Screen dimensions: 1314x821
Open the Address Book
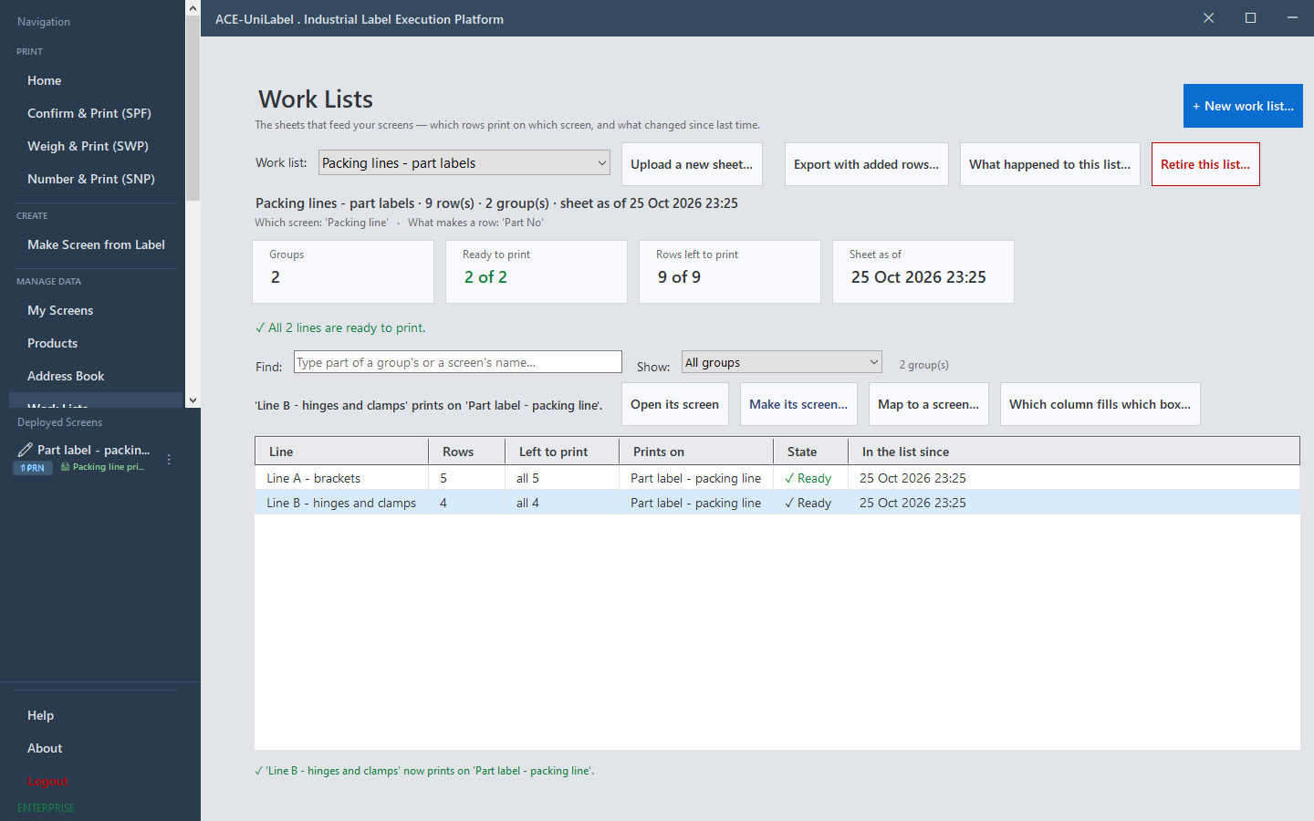(66, 376)
